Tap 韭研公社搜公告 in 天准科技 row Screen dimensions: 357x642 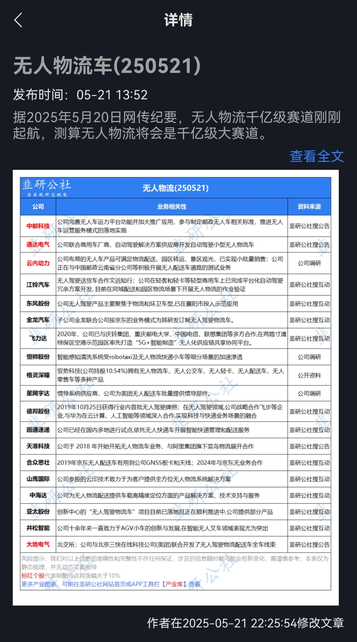coord(309,446)
